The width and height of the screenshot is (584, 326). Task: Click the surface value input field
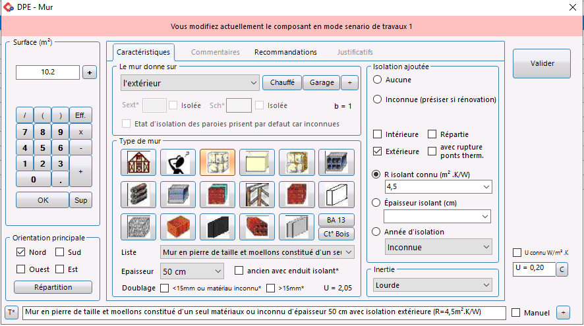point(47,72)
